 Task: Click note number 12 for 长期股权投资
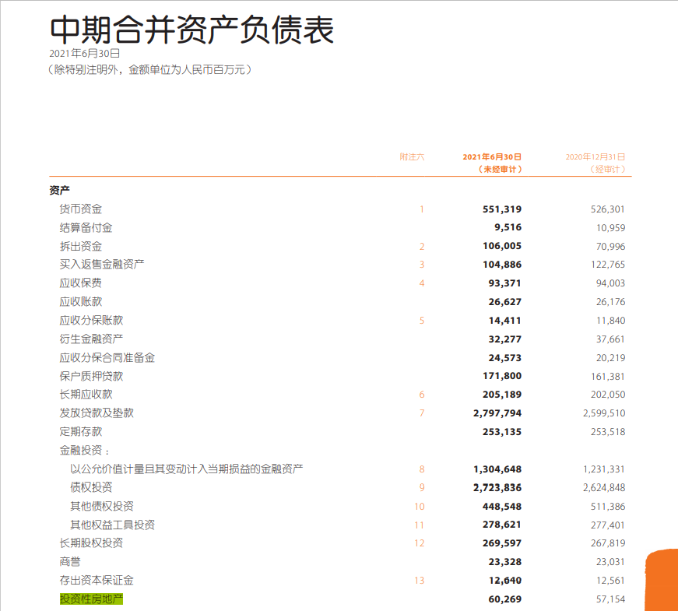(x=420, y=543)
